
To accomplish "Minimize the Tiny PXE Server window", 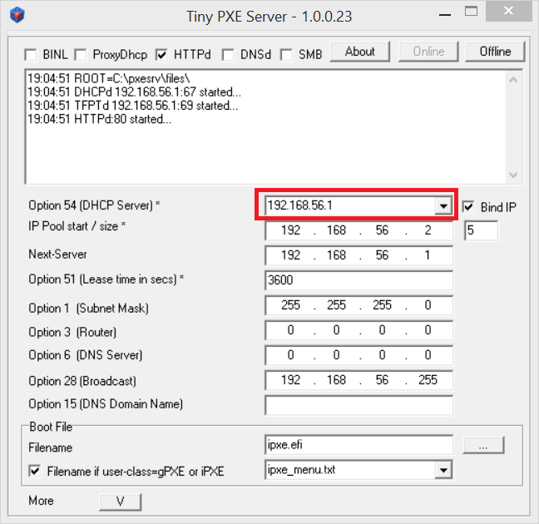I will [445, 14].
